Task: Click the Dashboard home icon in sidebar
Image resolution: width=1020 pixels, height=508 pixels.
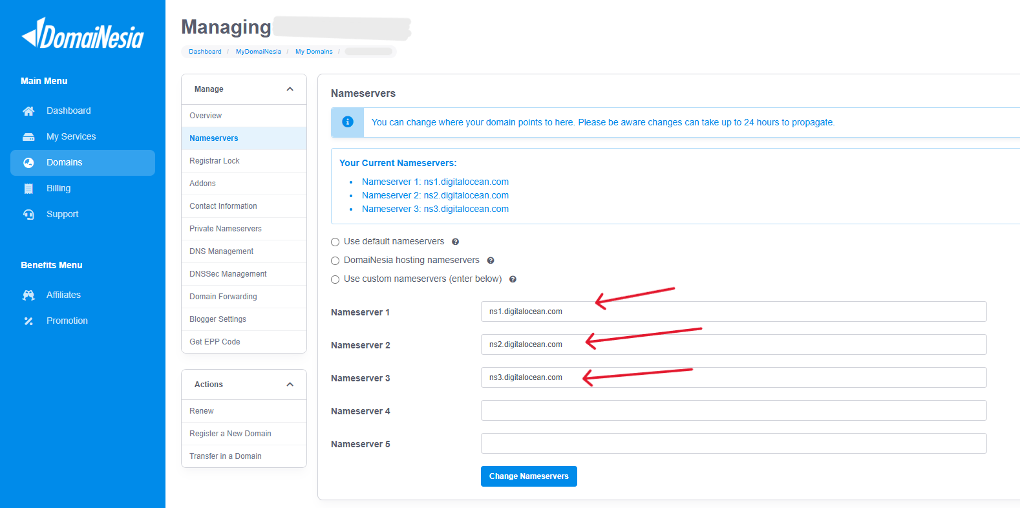Action: (x=28, y=111)
